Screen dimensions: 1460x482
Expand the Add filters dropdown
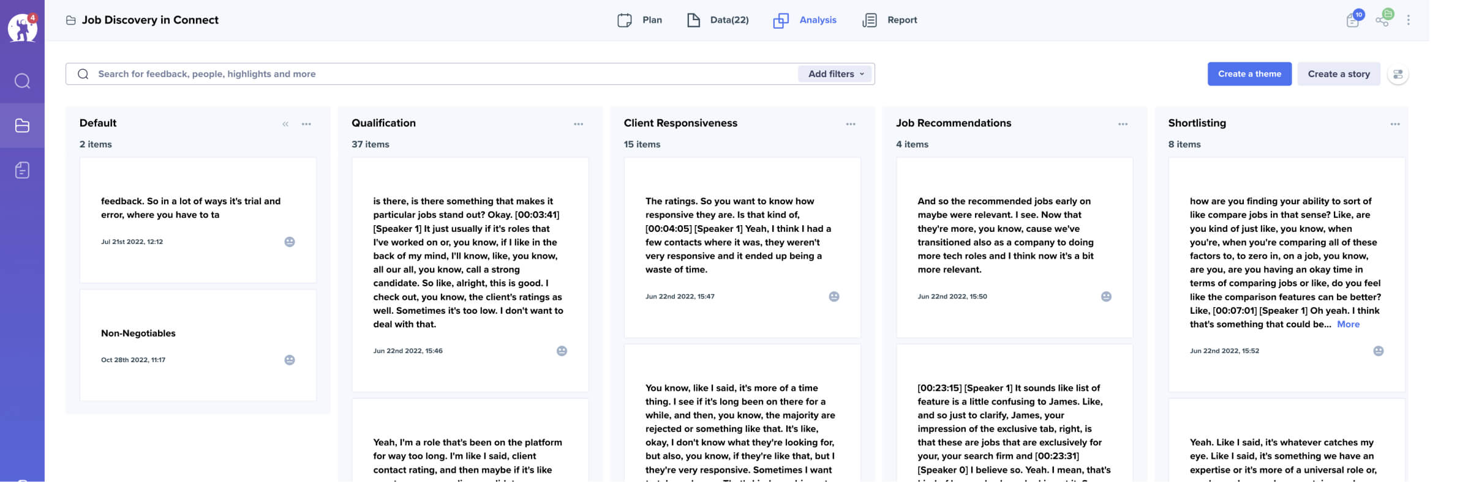click(835, 74)
